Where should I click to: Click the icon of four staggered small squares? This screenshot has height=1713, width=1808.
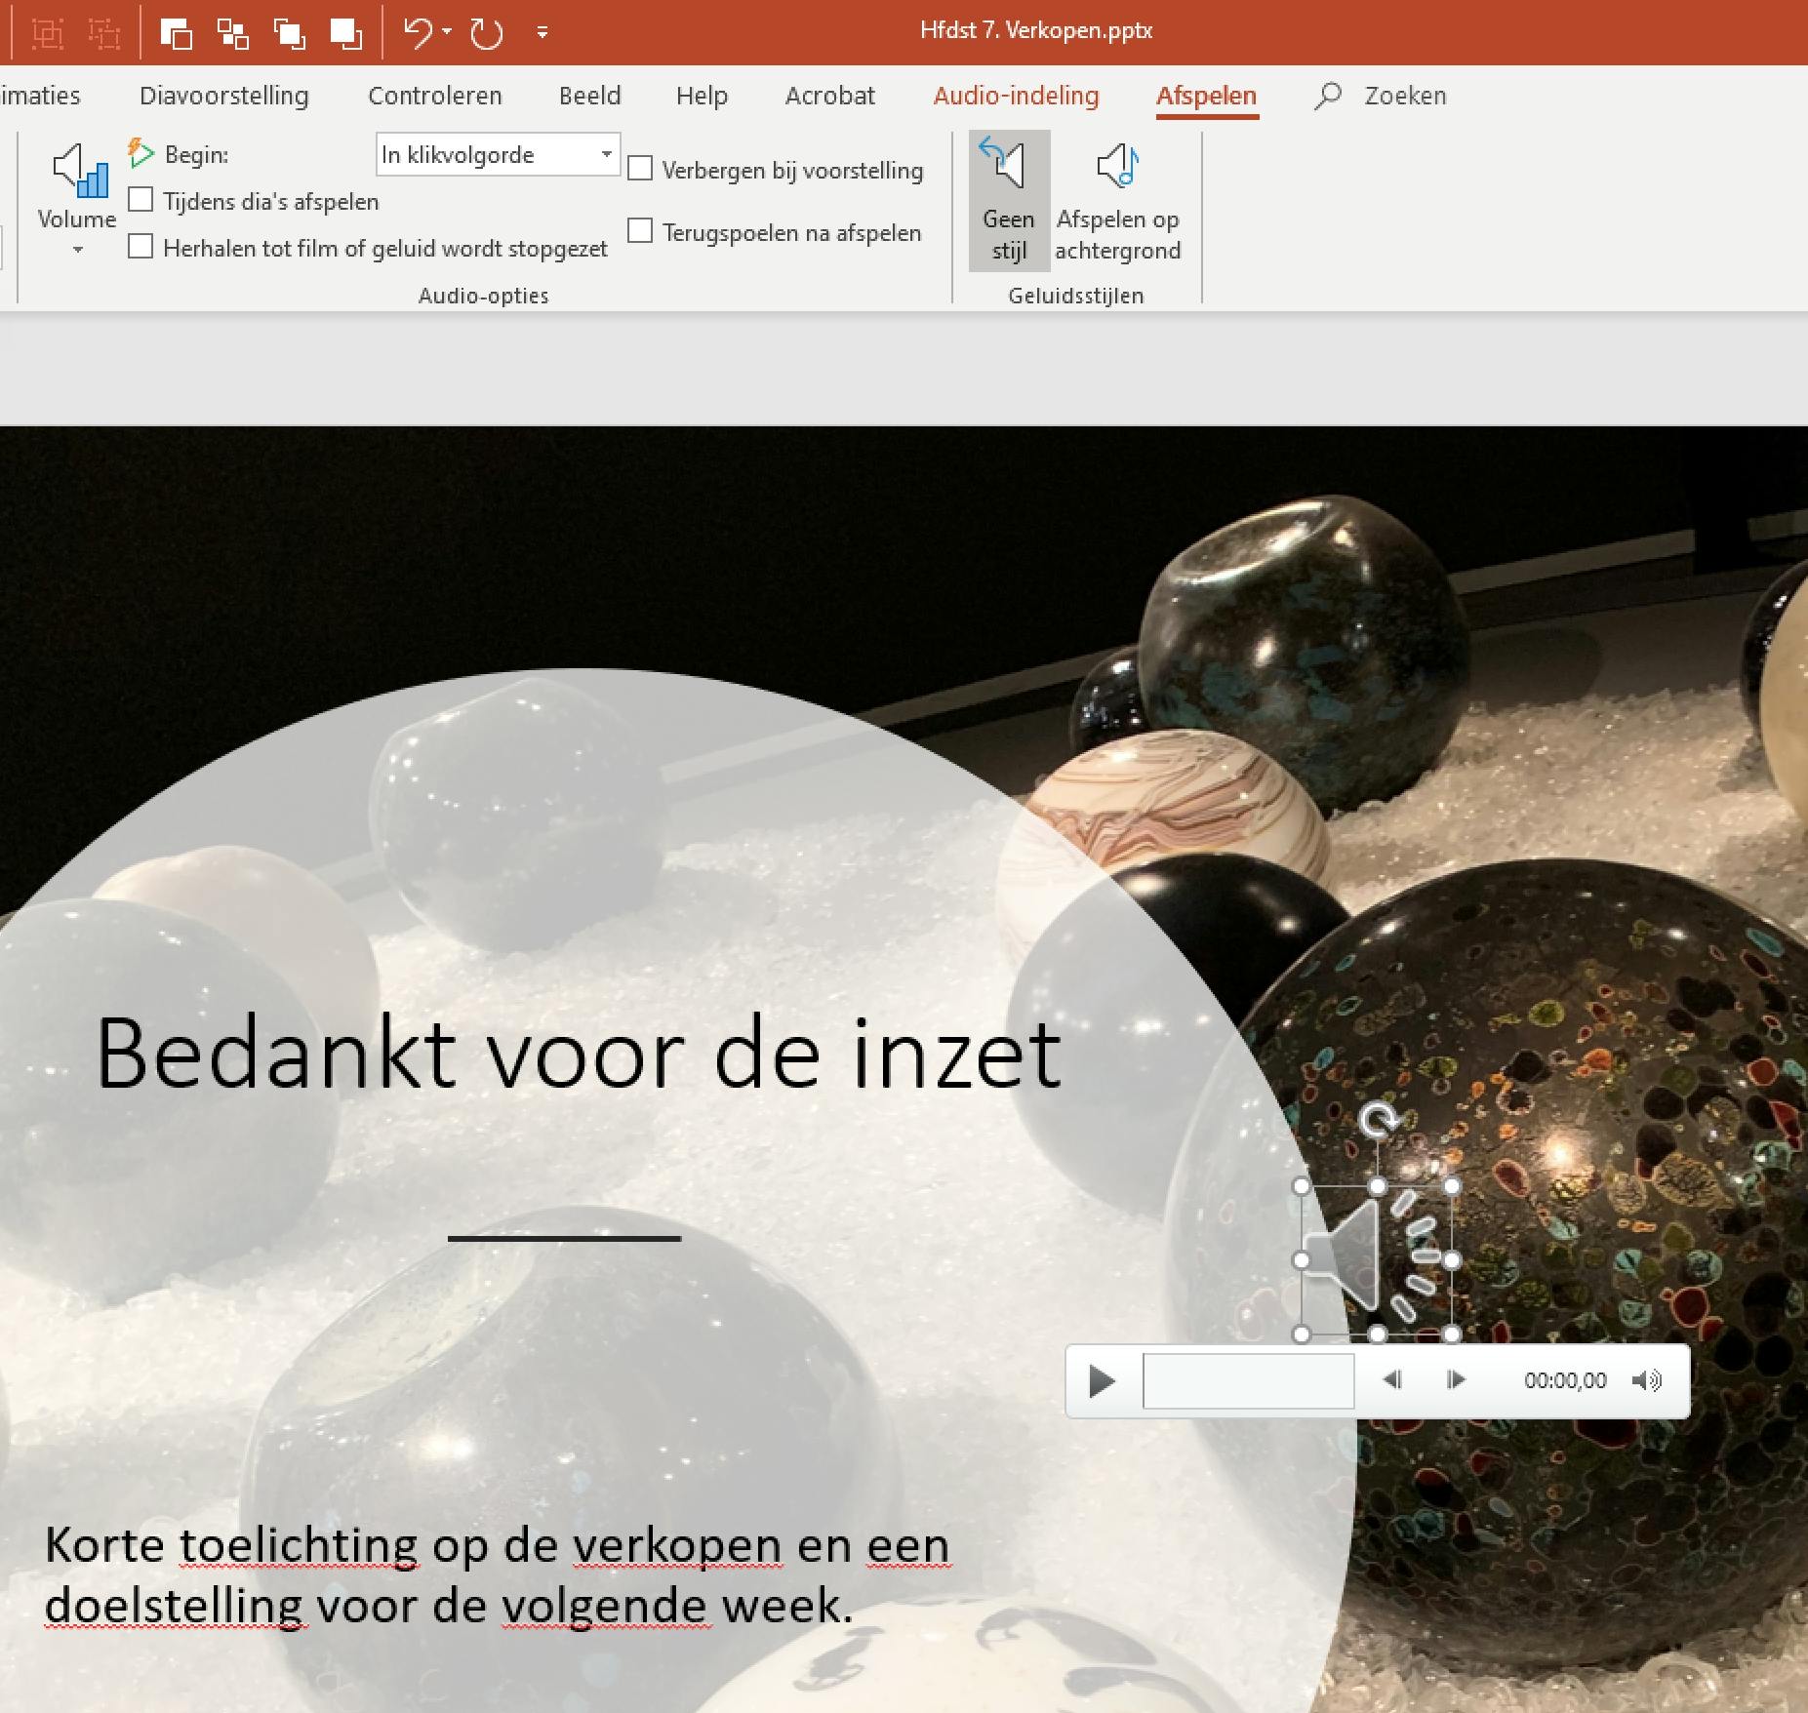tap(233, 33)
